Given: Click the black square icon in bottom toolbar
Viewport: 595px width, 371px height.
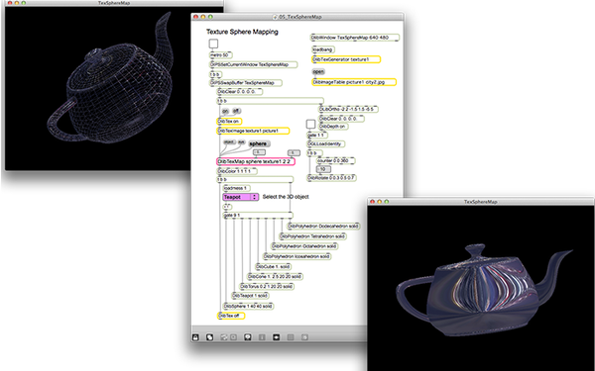Looking at the screenshot, I should point(277,337).
